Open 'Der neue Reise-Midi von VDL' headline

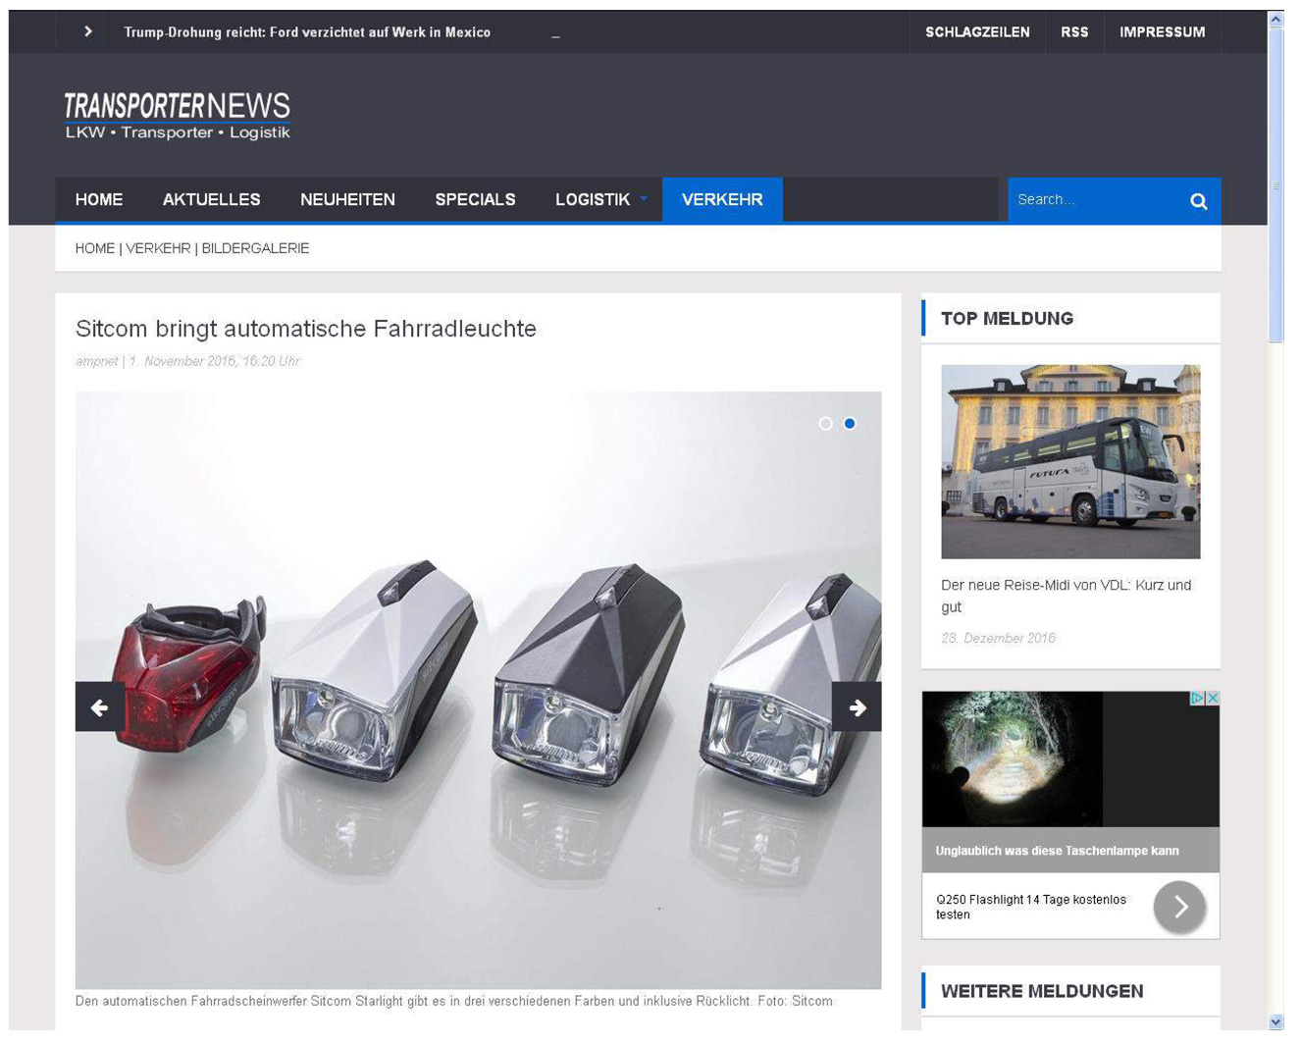click(1066, 596)
